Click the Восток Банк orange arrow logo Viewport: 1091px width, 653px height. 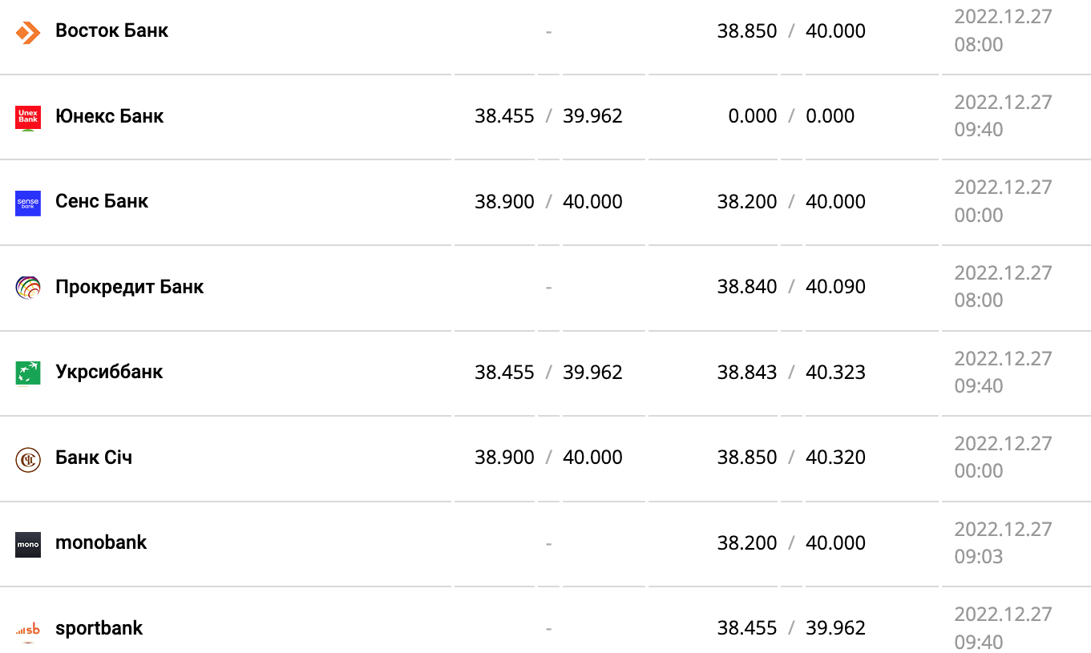pos(28,32)
